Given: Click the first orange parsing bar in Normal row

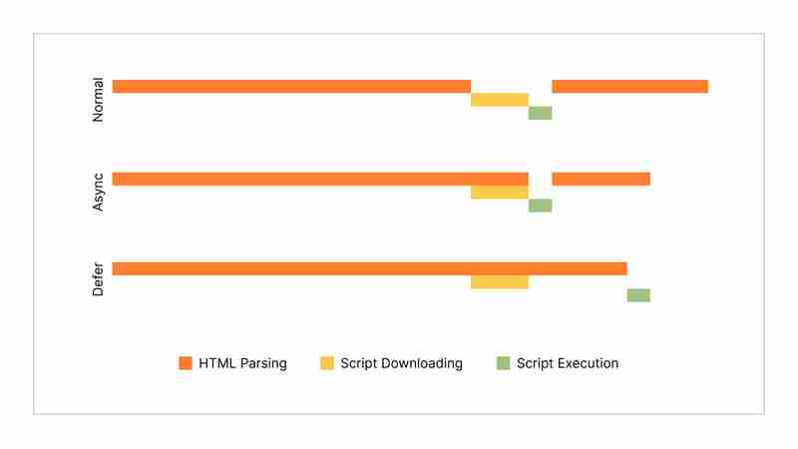Looking at the screenshot, I should [x=290, y=87].
